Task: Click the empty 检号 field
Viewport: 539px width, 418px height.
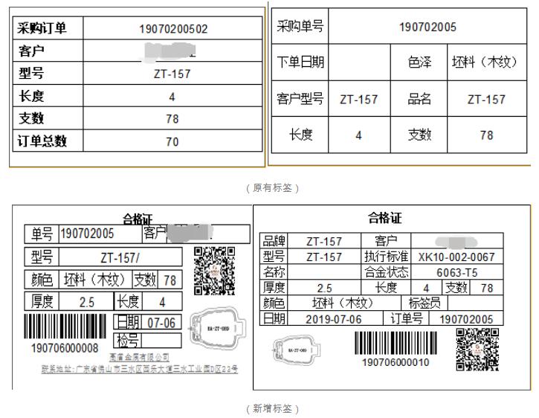Action: pyautogui.click(x=161, y=341)
